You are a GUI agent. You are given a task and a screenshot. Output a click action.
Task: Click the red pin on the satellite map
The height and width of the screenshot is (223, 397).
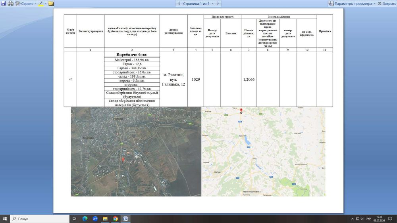click(123, 159)
